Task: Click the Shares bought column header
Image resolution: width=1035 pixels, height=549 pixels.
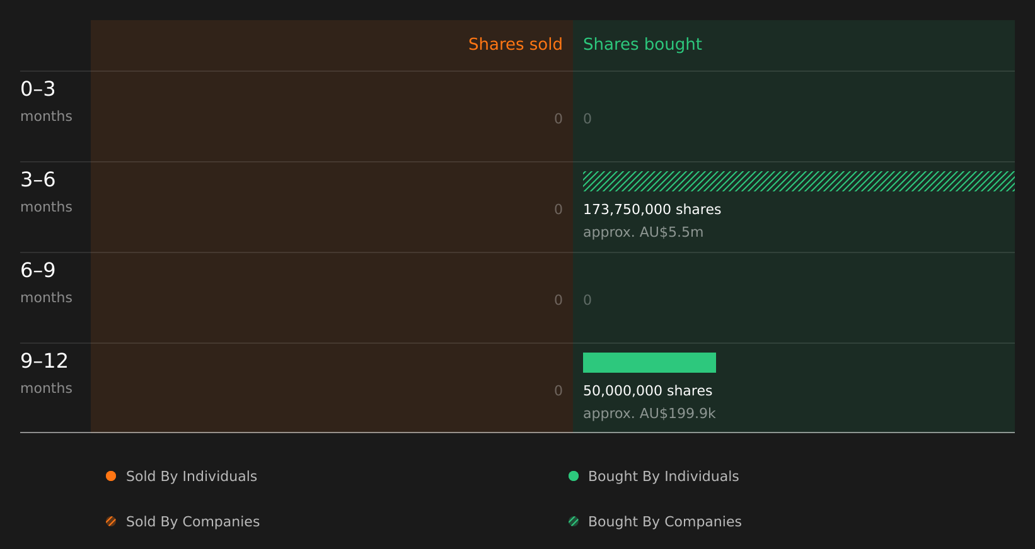Action: (642, 45)
